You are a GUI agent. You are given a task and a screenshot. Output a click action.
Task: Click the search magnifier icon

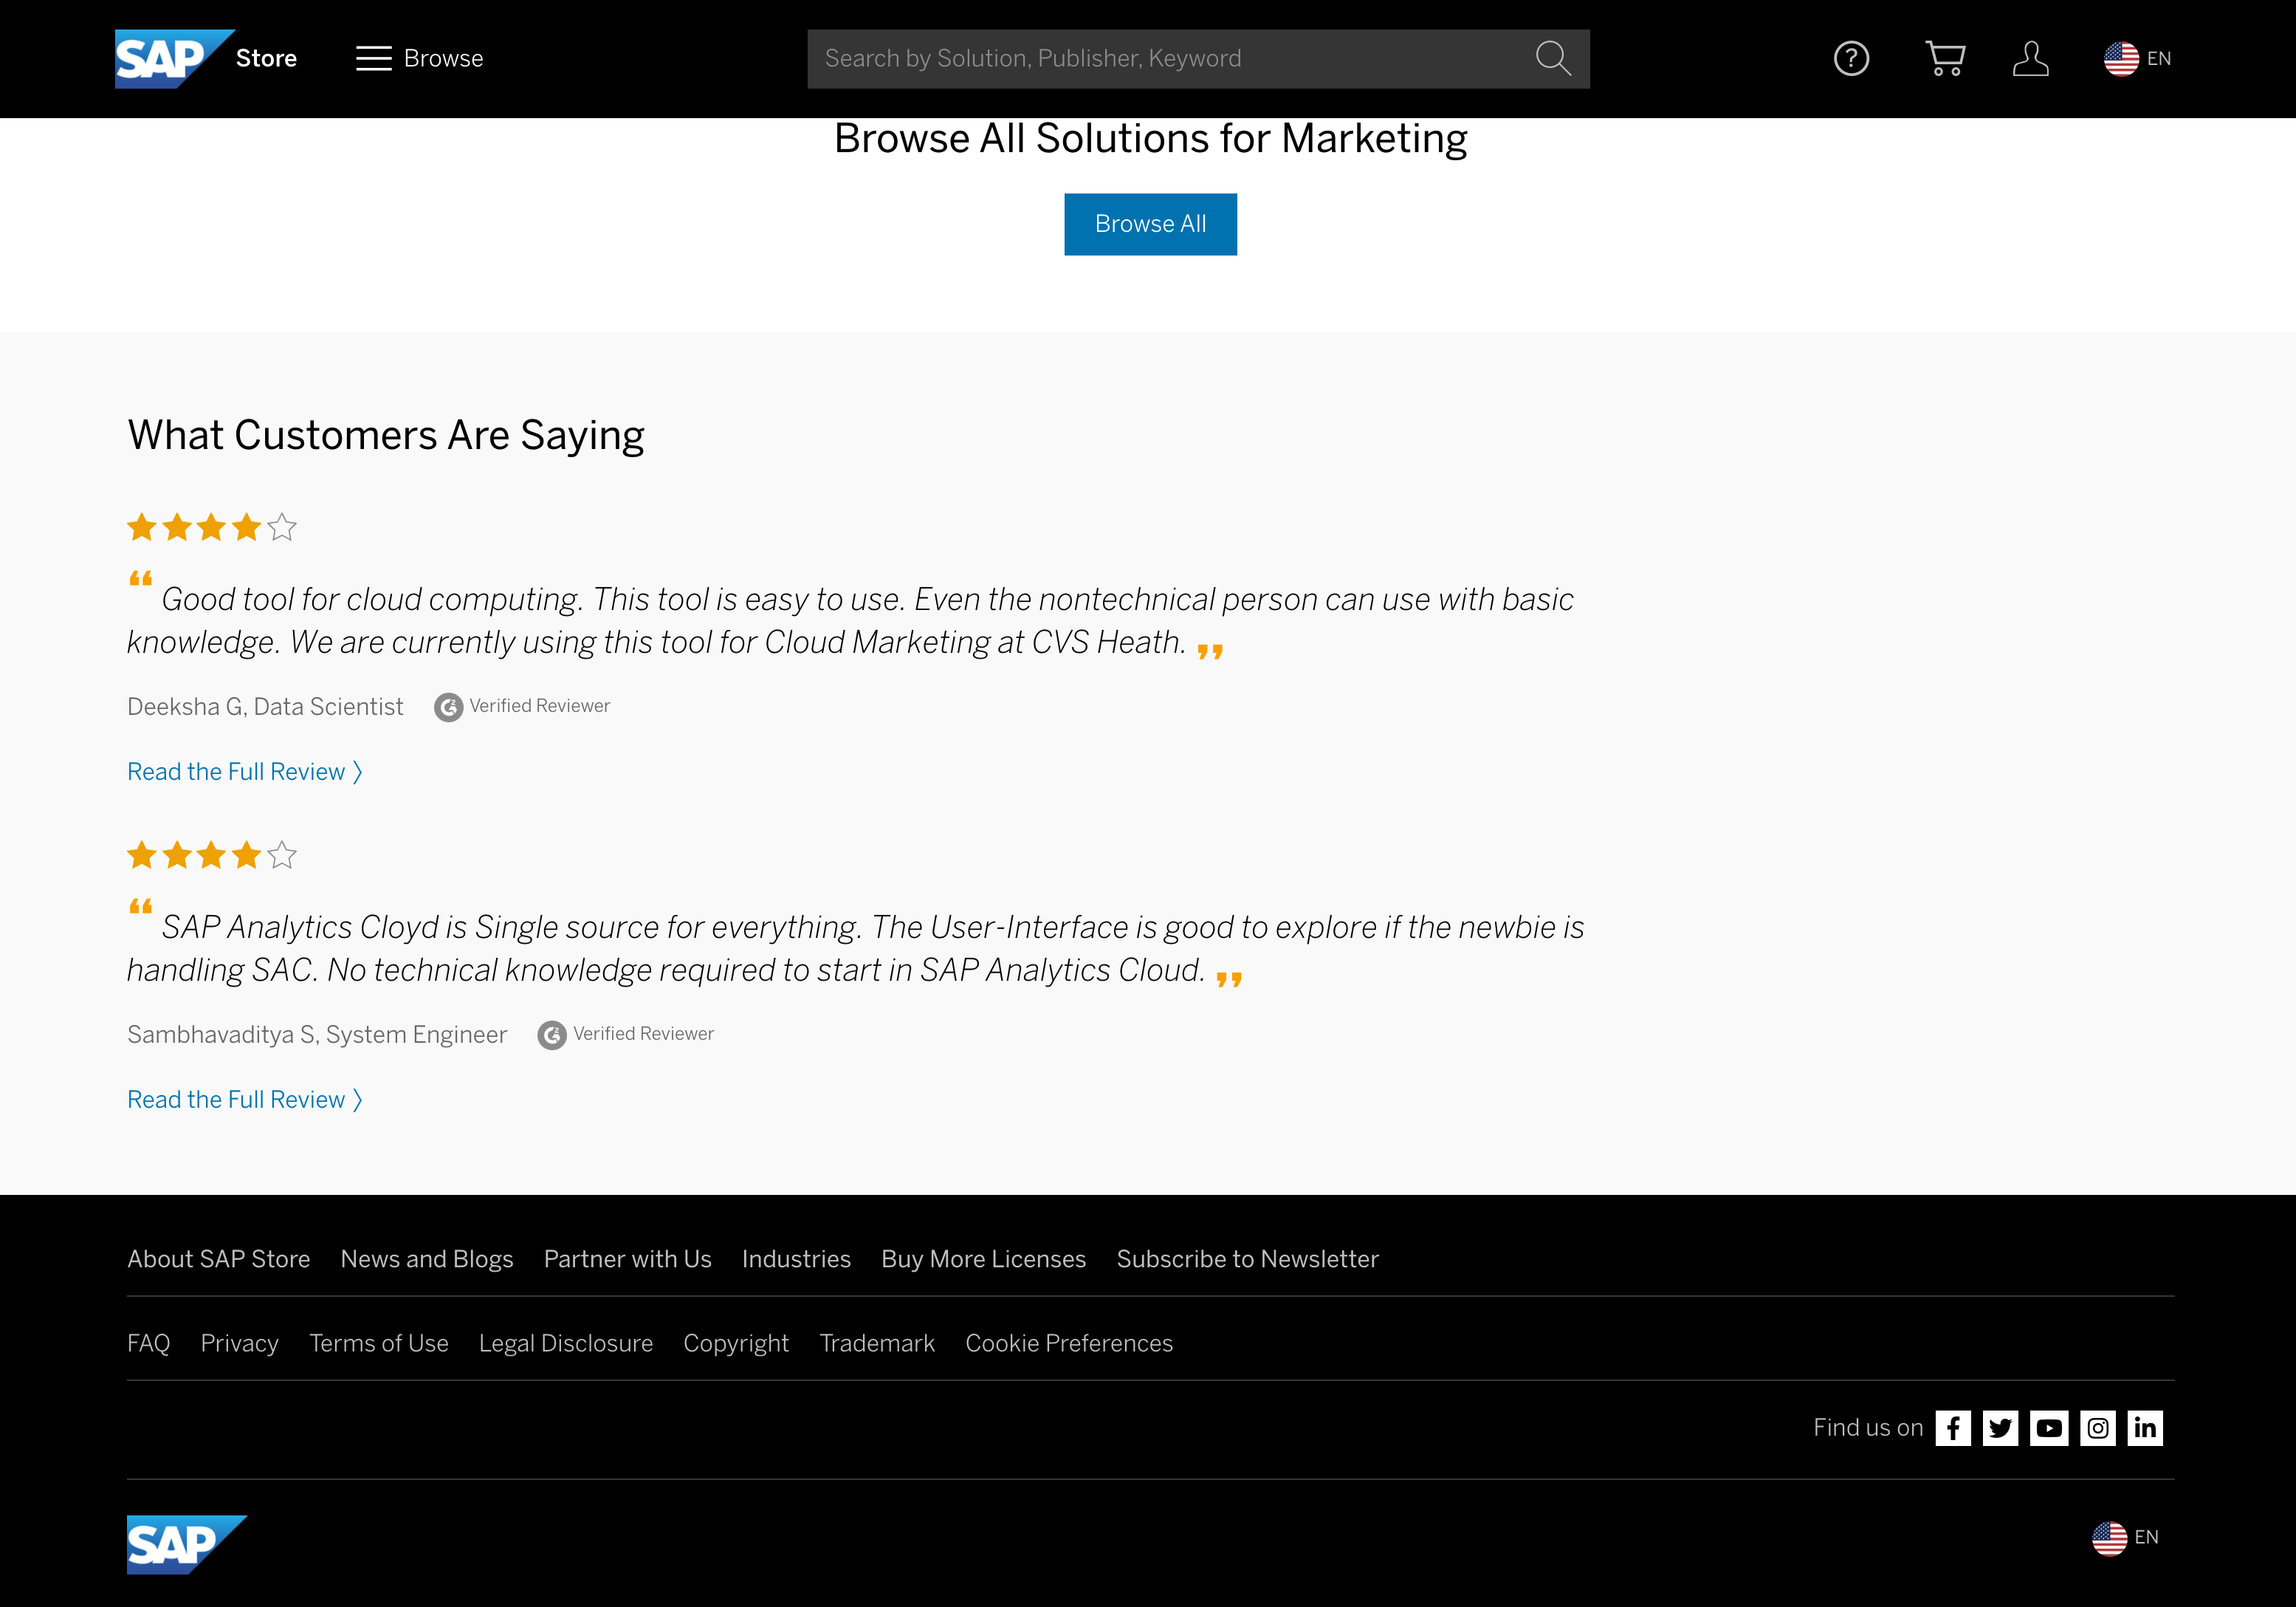coord(1552,58)
